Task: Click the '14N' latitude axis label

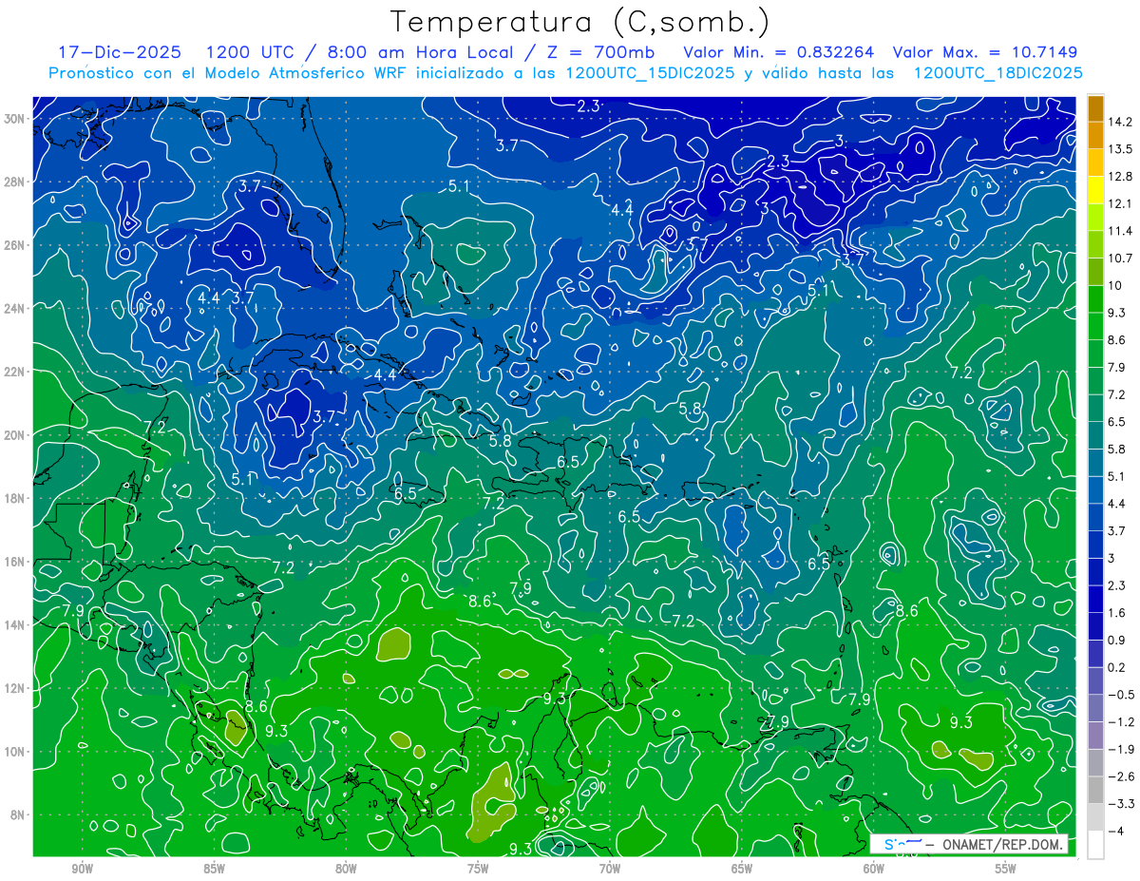Action: coord(14,625)
